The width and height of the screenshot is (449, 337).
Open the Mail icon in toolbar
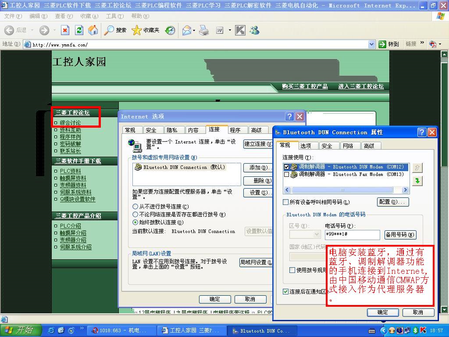coord(186,30)
